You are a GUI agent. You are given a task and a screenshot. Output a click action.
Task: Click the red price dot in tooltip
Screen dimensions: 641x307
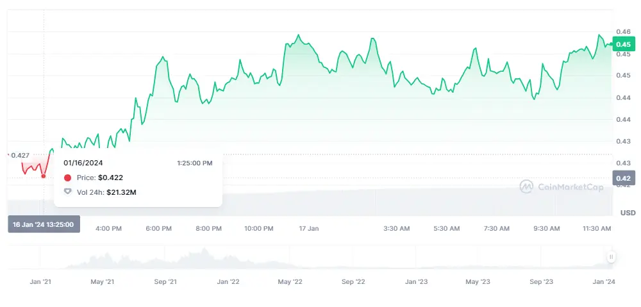pyautogui.click(x=68, y=178)
